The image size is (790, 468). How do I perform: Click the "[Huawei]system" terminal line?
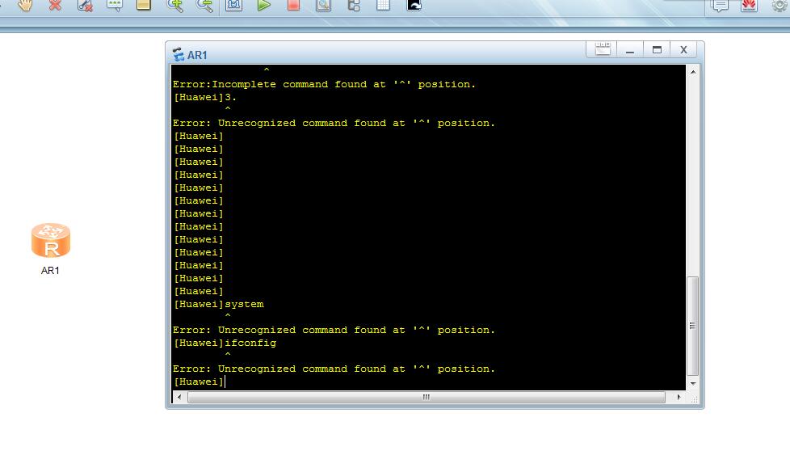[x=219, y=304]
